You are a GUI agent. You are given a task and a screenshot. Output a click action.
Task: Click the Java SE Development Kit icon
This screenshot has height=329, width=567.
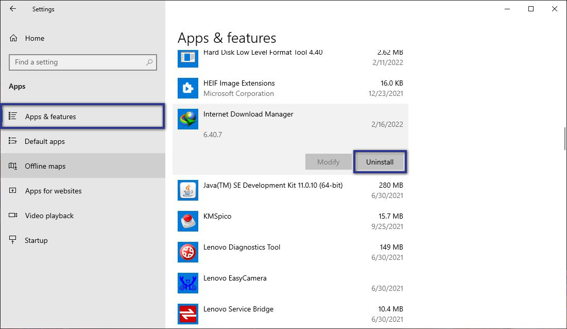tap(187, 190)
